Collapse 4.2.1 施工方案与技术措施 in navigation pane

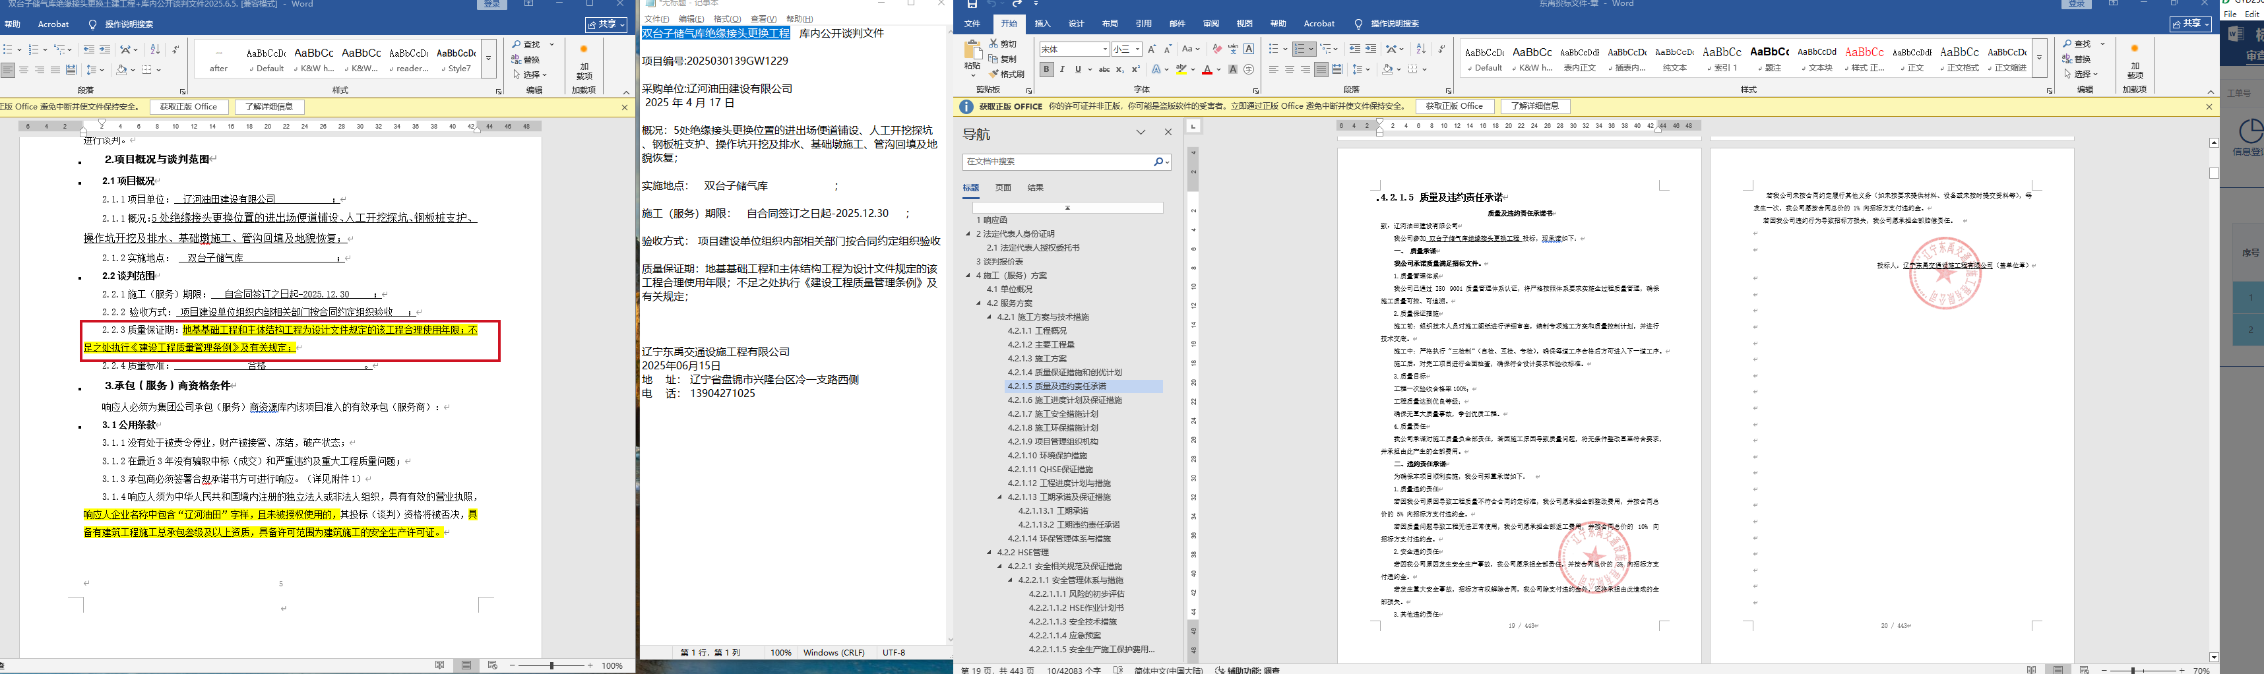pyautogui.click(x=990, y=317)
